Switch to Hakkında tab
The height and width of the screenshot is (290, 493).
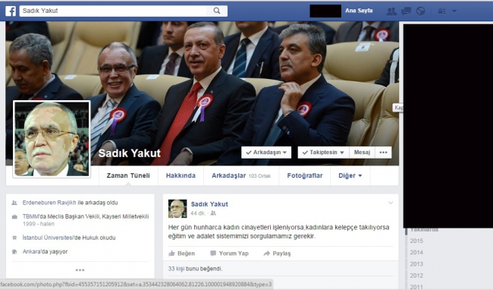(181, 175)
